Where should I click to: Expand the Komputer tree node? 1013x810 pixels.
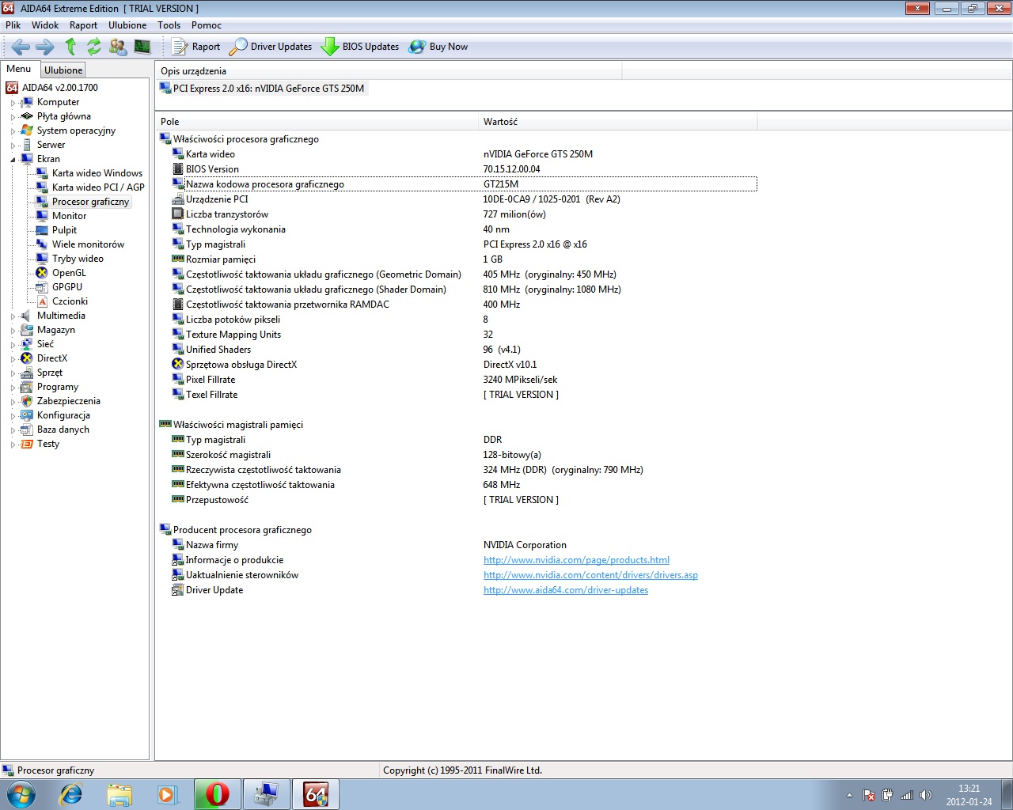coord(13,103)
